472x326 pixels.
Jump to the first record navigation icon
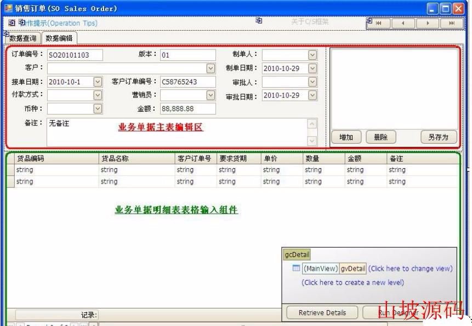(x=379, y=23)
